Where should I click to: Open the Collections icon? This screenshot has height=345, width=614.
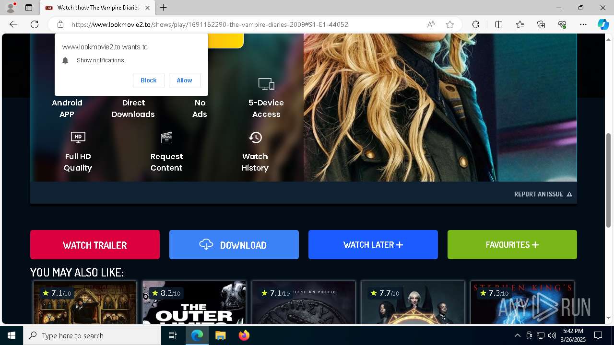point(541,24)
